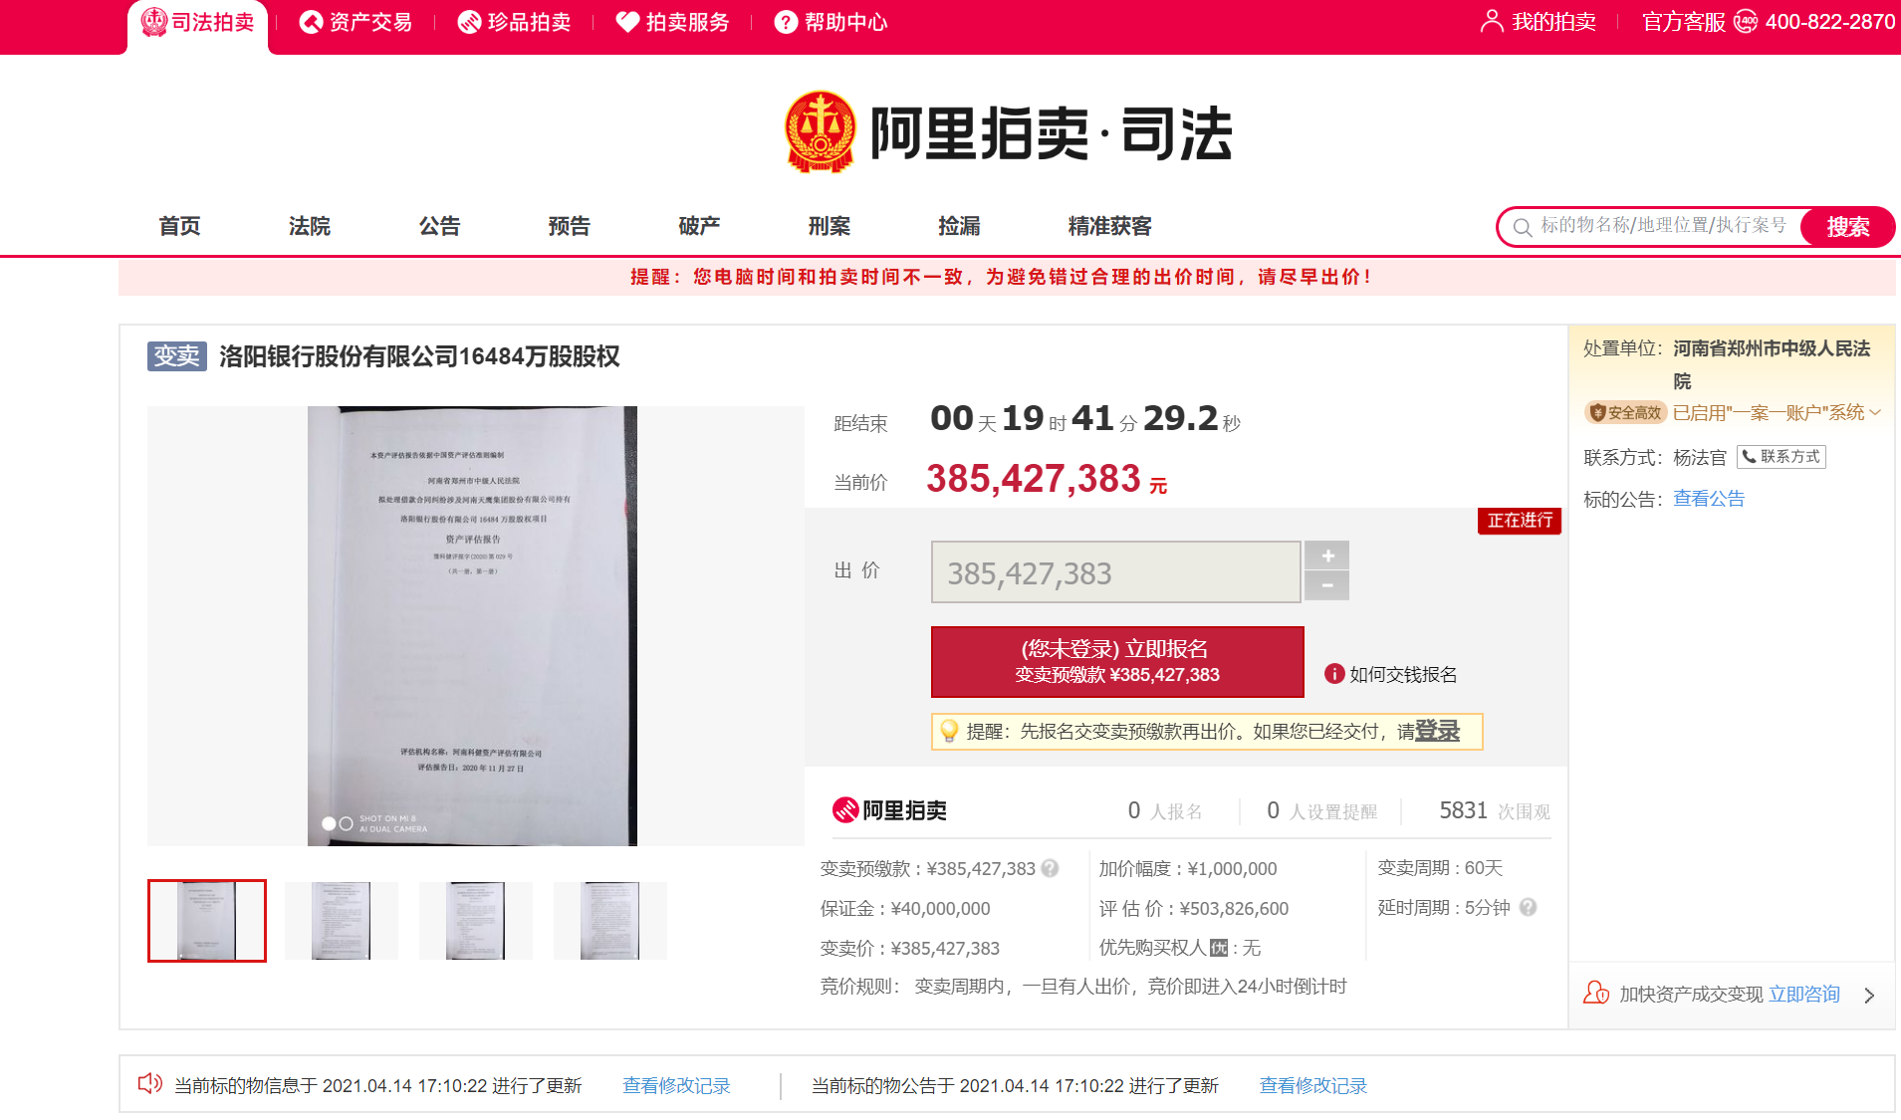Click the arrow next to 立即咨询
This screenshot has width=1901, height=1120.
[1869, 996]
